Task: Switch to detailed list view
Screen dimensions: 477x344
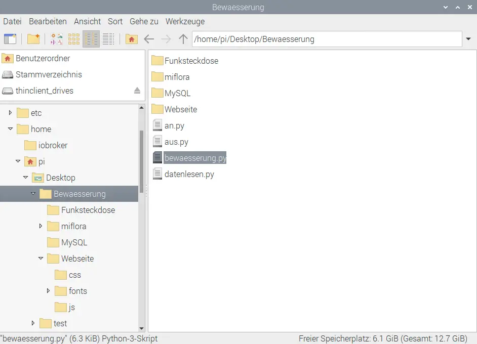Action: (x=108, y=39)
